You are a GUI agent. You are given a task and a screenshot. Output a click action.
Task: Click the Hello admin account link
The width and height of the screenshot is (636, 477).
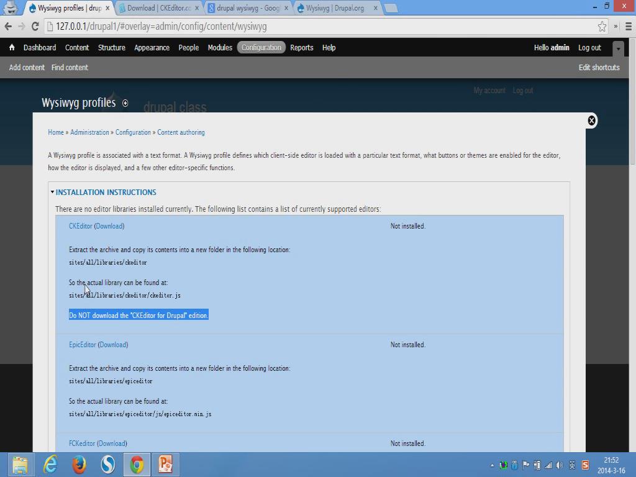coord(552,47)
